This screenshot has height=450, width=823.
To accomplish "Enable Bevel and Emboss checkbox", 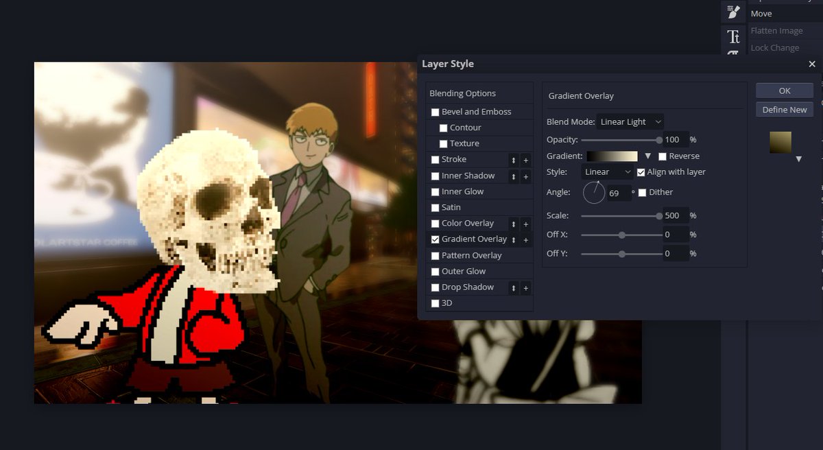I will [x=435, y=112].
